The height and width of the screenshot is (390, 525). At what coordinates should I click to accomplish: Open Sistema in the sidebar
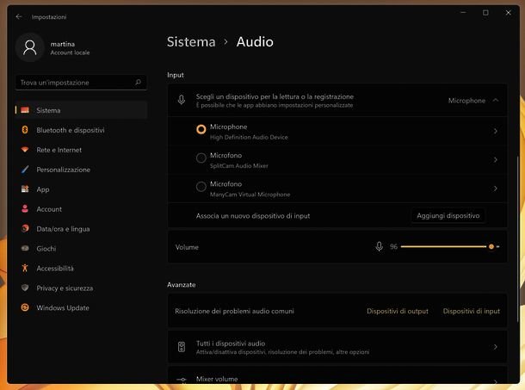pos(81,110)
